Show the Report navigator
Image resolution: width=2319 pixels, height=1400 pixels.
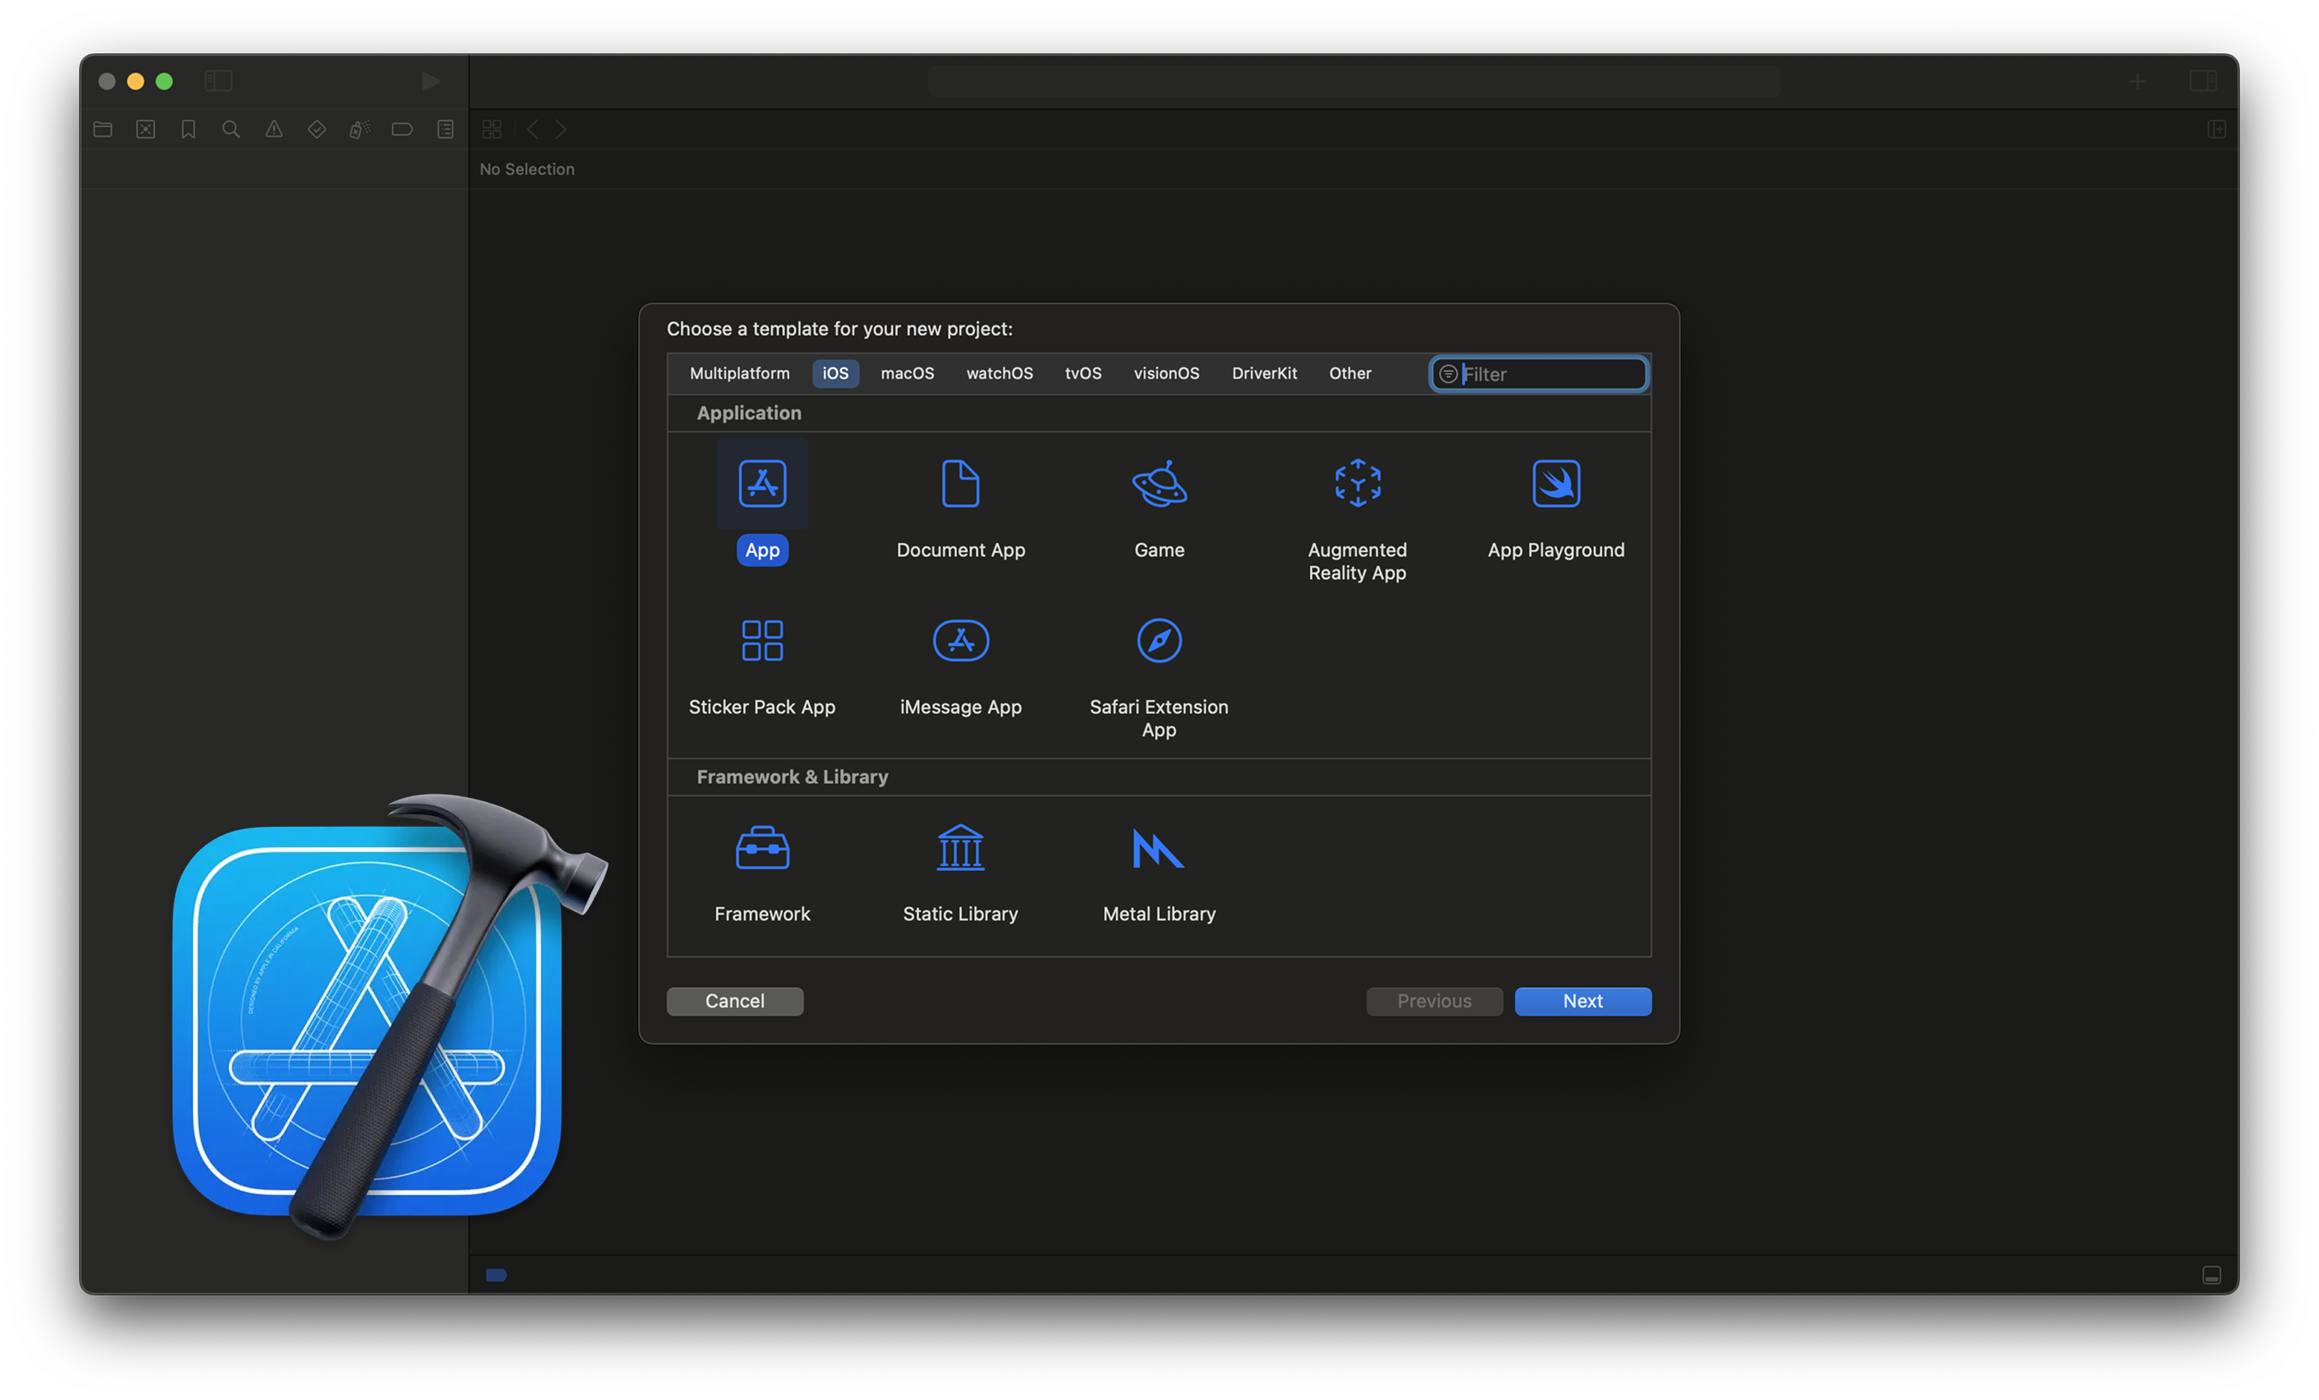446,129
